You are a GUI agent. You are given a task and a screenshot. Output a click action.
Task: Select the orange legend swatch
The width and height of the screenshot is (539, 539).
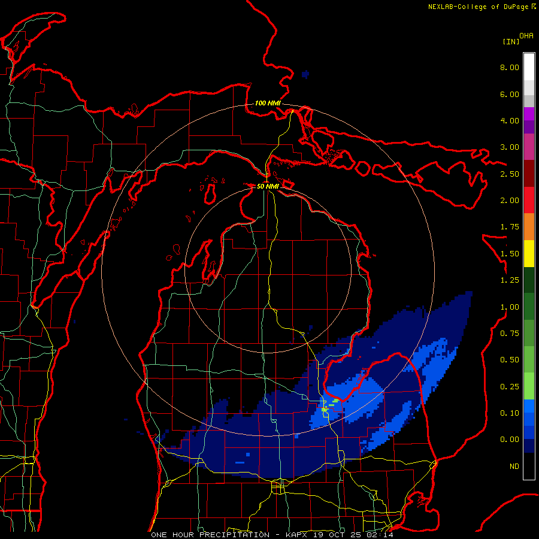[529, 227]
